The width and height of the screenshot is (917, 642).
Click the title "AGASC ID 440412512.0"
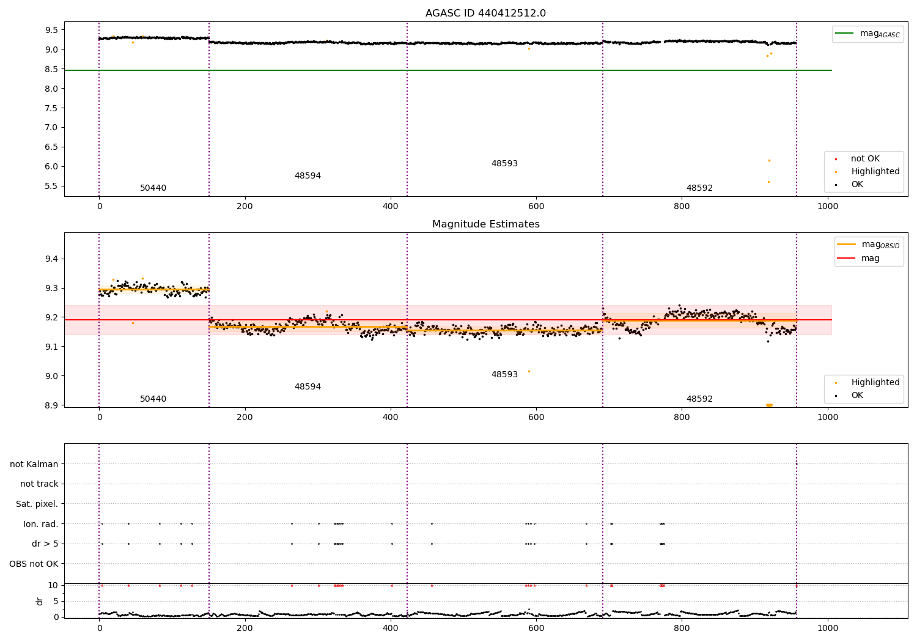[485, 13]
